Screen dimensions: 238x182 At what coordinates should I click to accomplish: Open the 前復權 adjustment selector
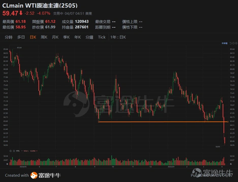click(225, 43)
